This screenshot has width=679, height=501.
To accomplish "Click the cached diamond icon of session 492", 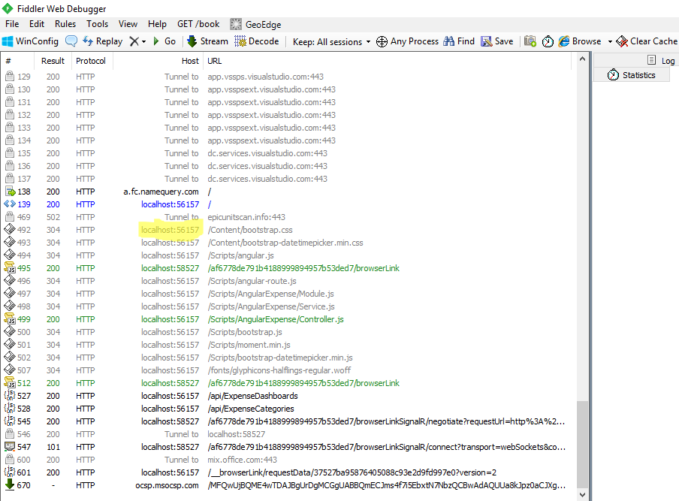I will click(x=10, y=230).
